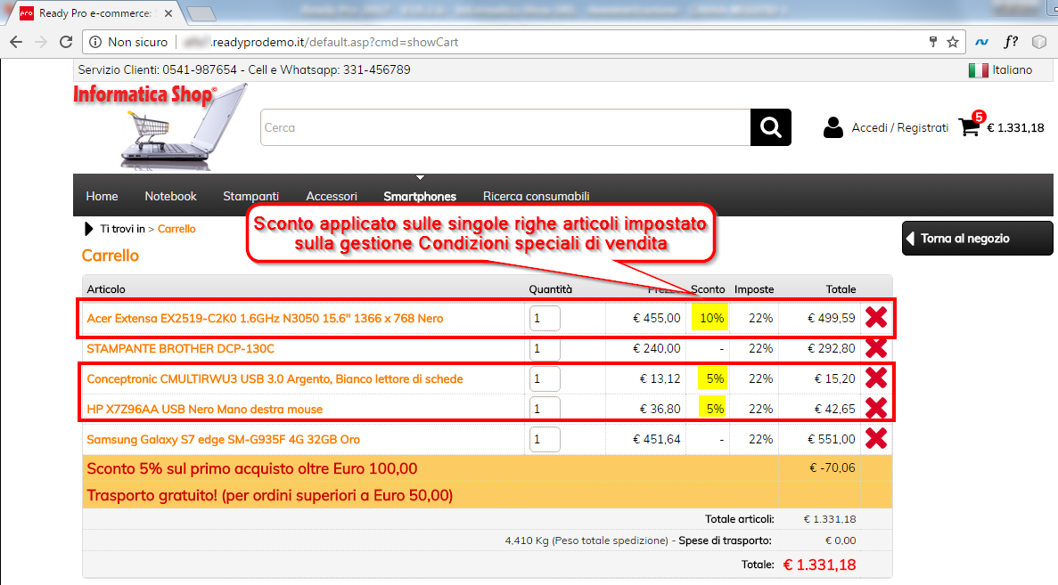Open Ricerca consumabili menu item
Image resolution: width=1058 pixels, height=585 pixels.
(537, 196)
